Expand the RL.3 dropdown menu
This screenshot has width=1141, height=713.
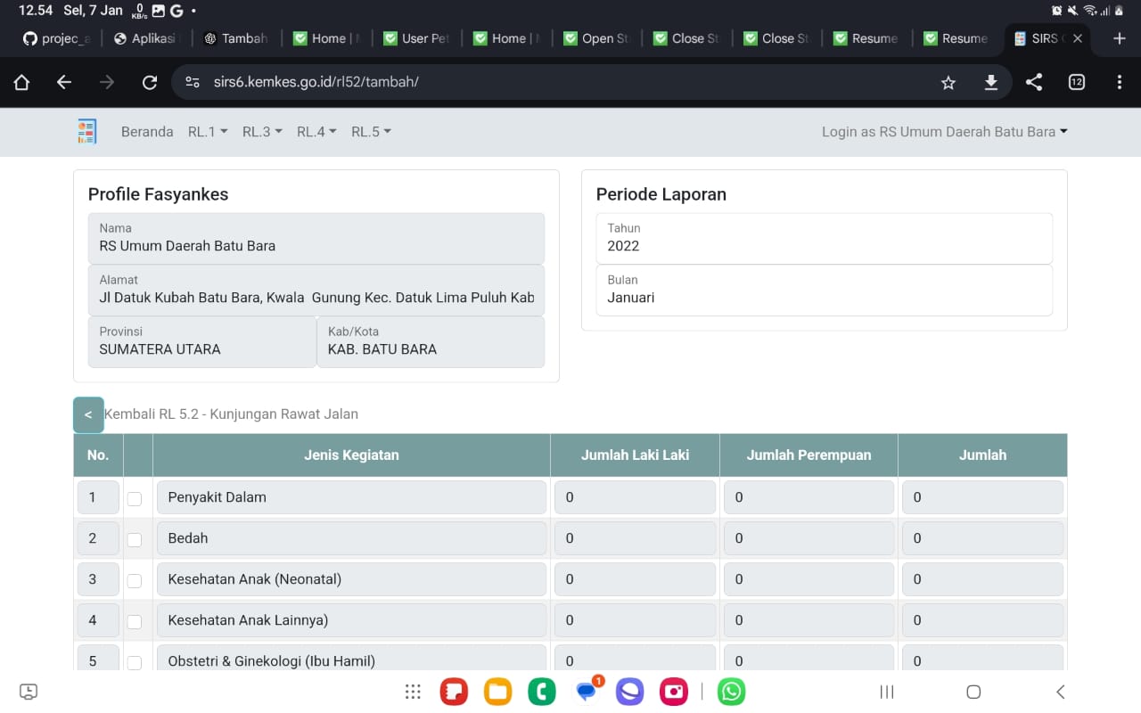click(262, 131)
